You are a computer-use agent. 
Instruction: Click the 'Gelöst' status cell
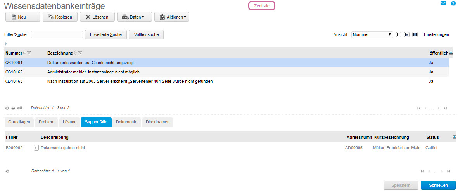tap(431, 148)
